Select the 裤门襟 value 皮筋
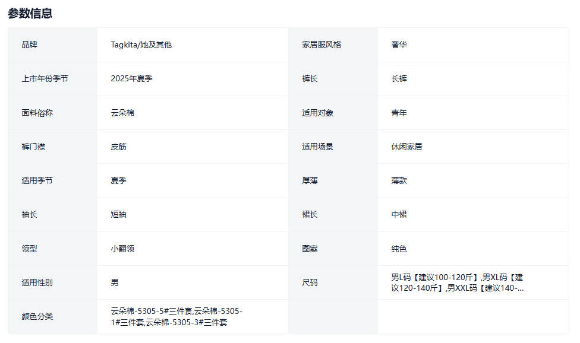 click(x=118, y=147)
